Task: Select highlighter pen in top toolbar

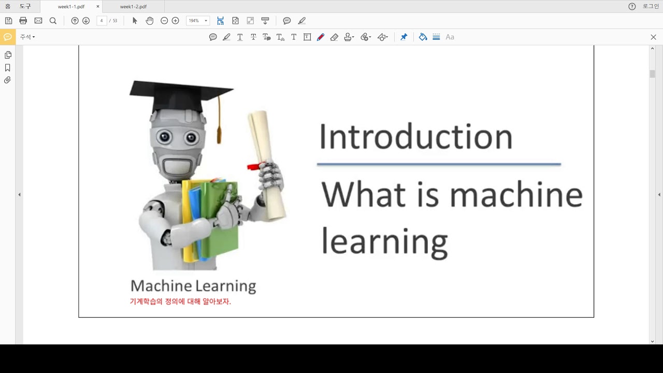Action: coord(302,21)
